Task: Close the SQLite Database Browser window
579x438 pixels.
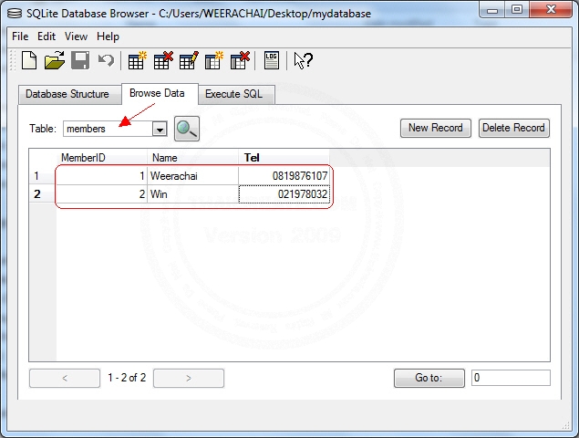Action: pos(551,10)
